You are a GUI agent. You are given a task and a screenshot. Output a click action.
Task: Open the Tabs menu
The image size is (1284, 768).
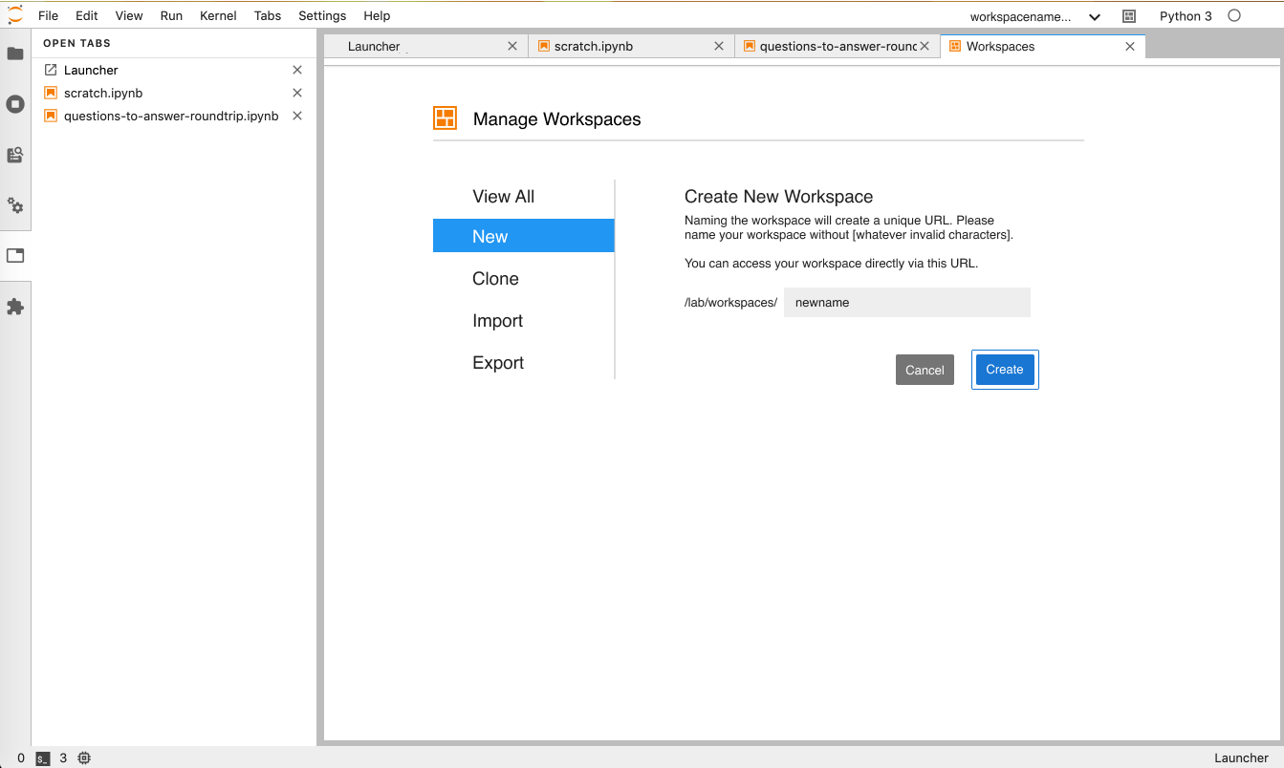pos(268,15)
